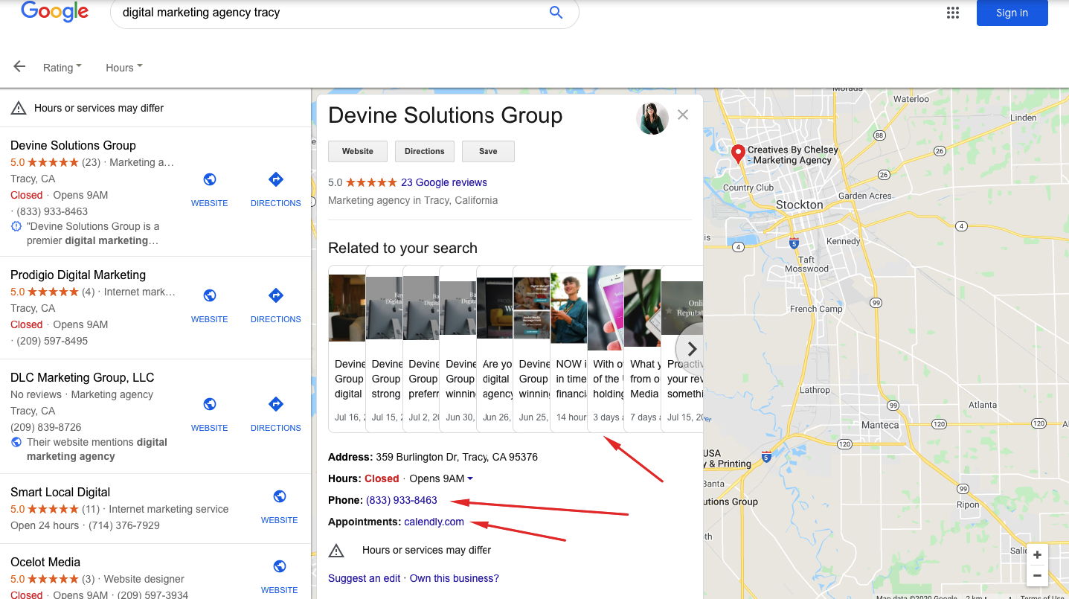Open the Google apps grid
The image size is (1069, 599).
[x=953, y=13]
